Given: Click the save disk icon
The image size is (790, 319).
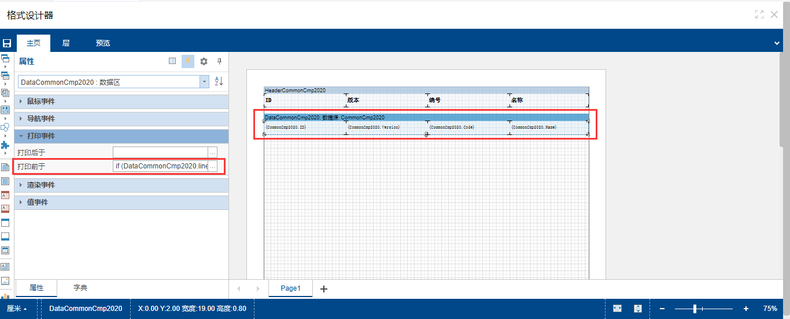Looking at the screenshot, I should tap(7, 43).
